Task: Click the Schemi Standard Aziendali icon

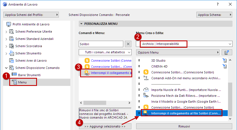Action: coord(11,39)
